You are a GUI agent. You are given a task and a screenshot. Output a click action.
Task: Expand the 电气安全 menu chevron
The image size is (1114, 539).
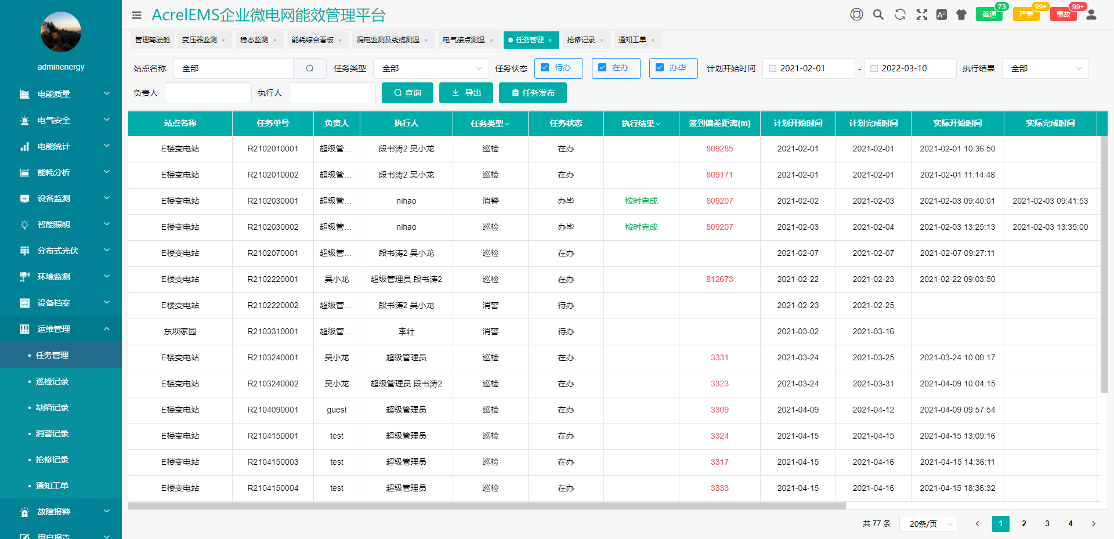coord(107,120)
